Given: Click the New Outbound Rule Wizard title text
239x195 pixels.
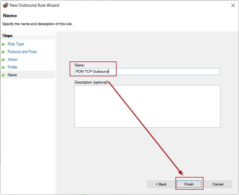Looking at the screenshot, I should (x=34, y=5).
